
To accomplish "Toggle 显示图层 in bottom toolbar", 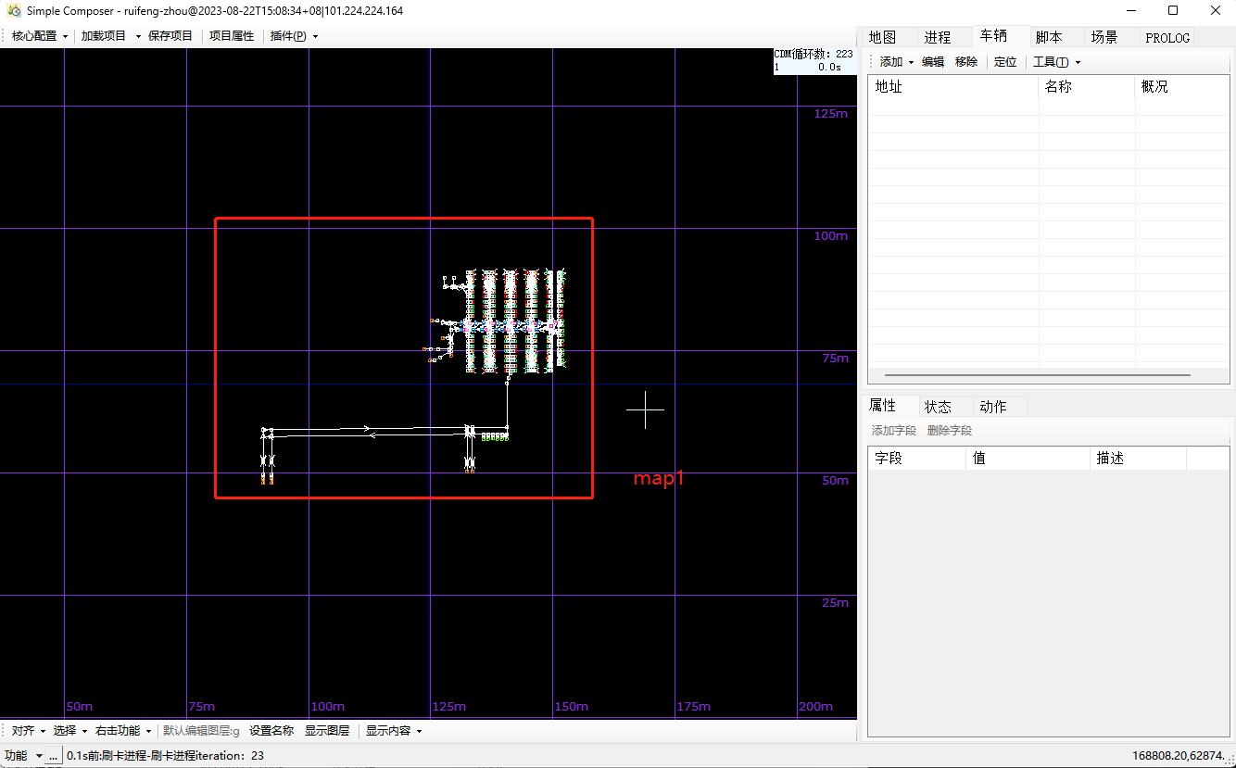I will 327,731.
